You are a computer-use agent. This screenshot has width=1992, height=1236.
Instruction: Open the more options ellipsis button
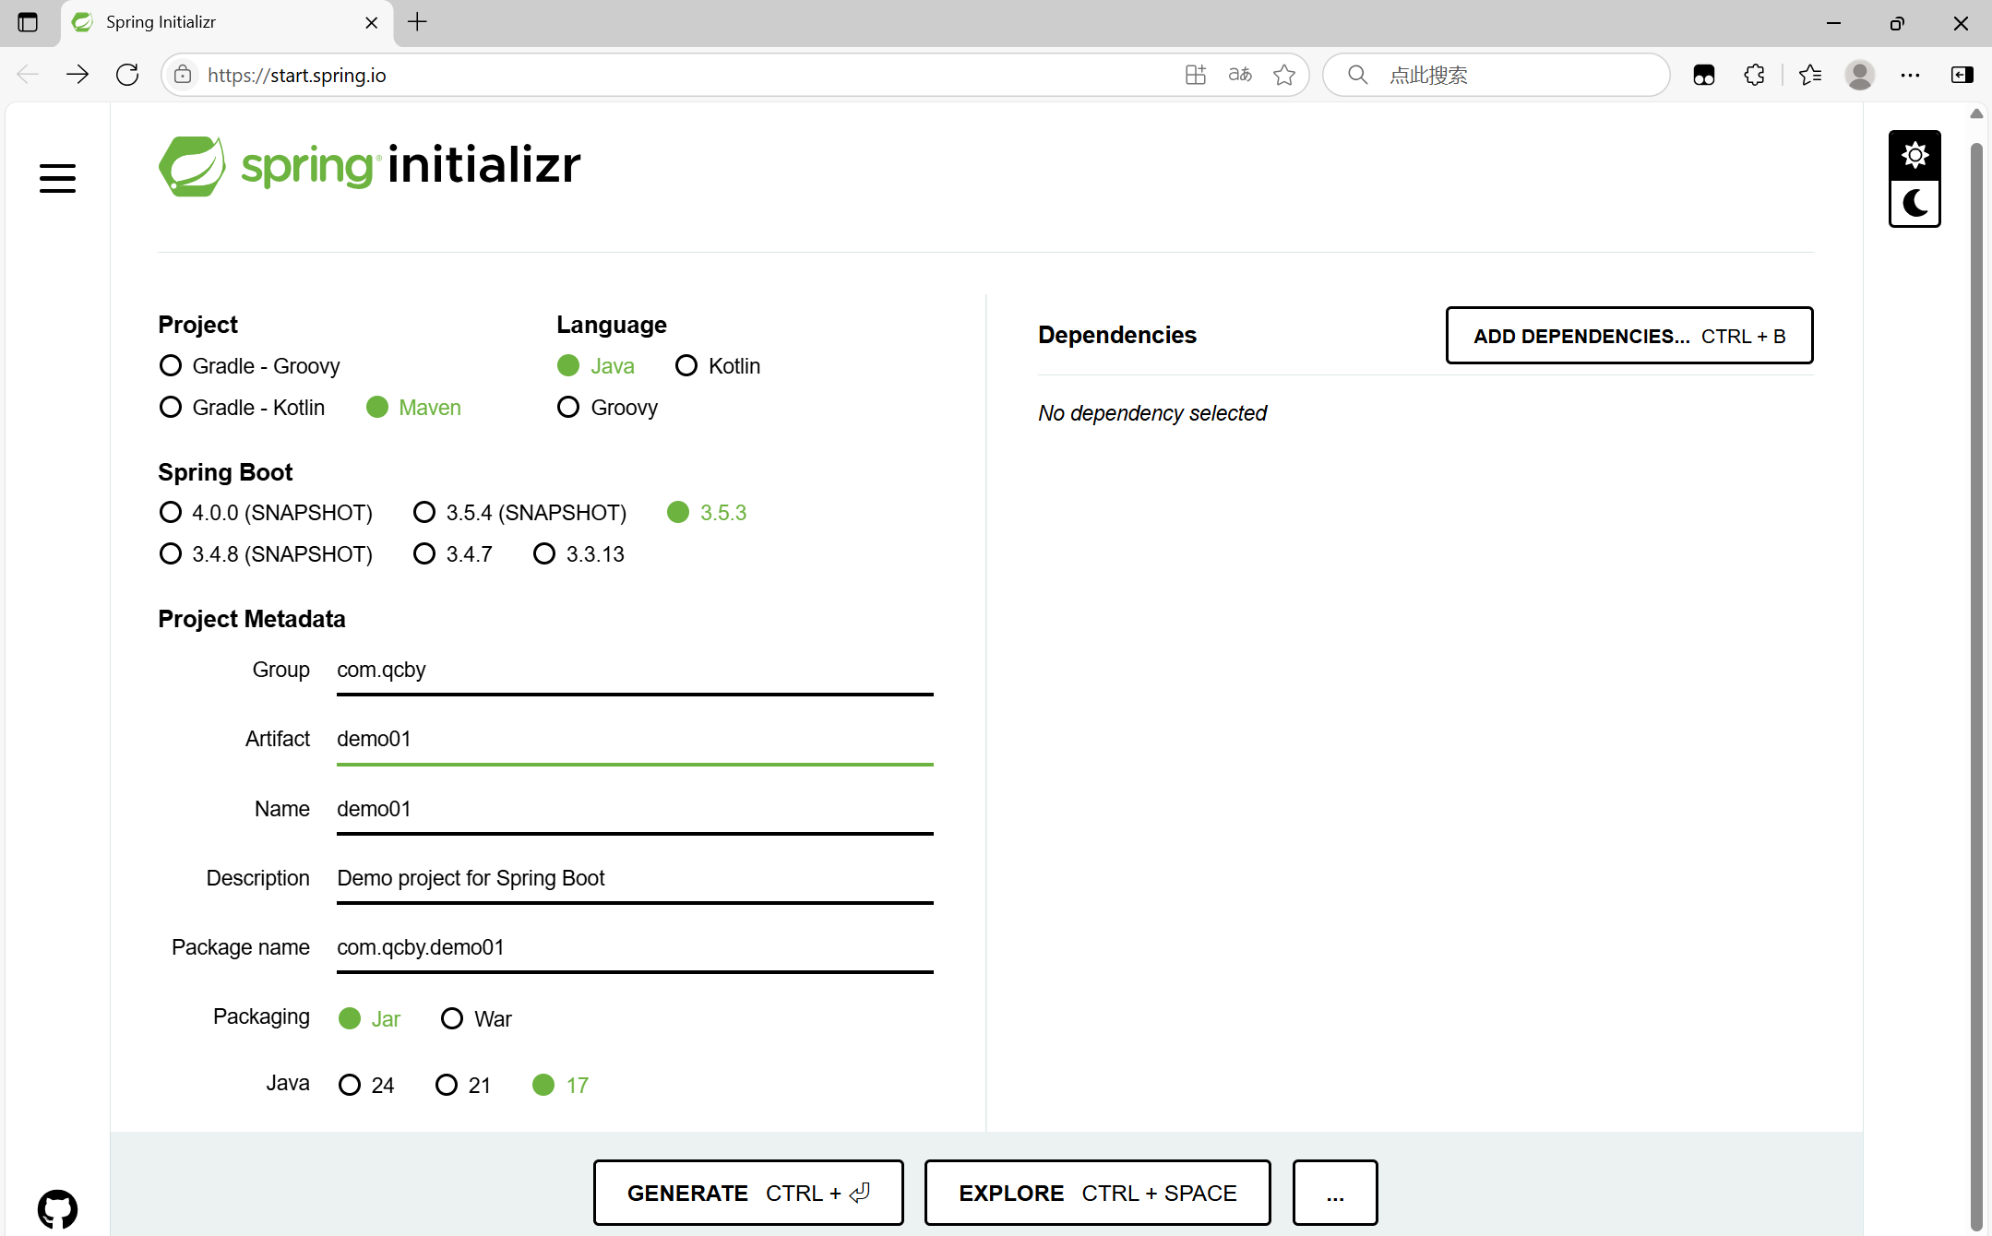pyautogui.click(x=1335, y=1193)
